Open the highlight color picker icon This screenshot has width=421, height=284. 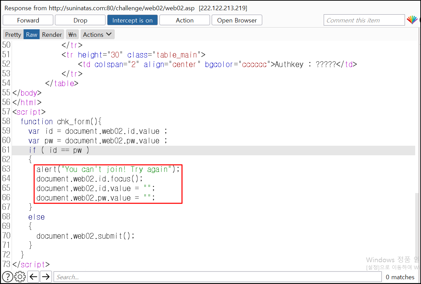click(x=412, y=20)
